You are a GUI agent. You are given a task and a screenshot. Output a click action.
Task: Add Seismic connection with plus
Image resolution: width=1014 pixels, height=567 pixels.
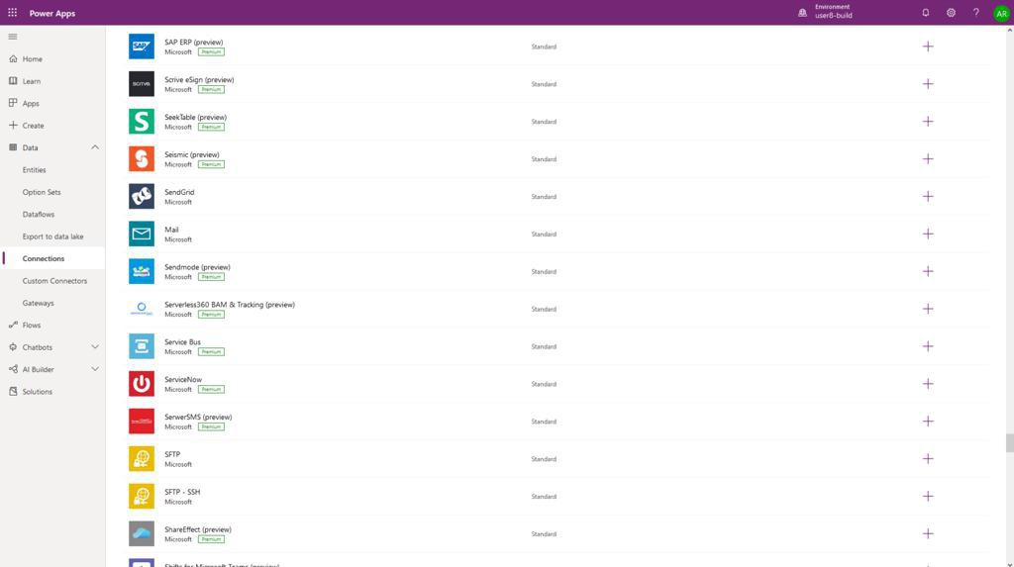(927, 159)
